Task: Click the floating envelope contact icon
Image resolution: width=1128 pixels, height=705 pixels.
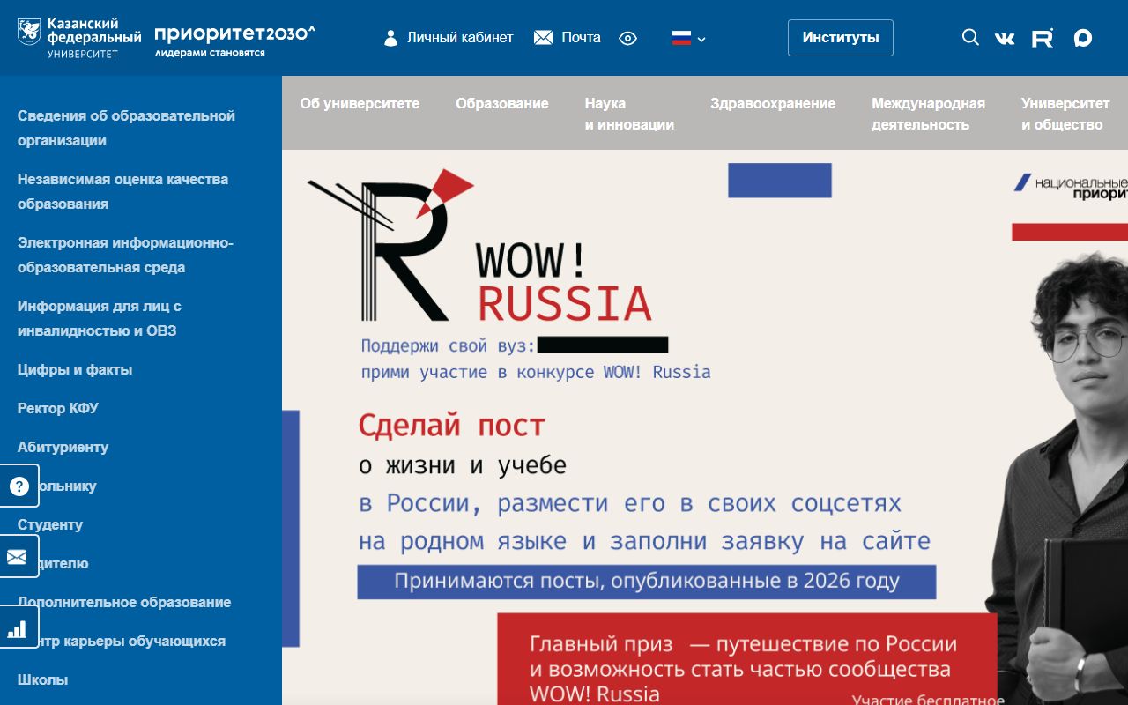Action: 18,556
